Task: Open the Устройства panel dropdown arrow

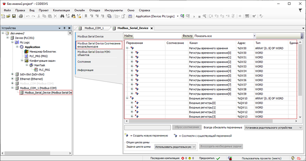Action: 60,28
